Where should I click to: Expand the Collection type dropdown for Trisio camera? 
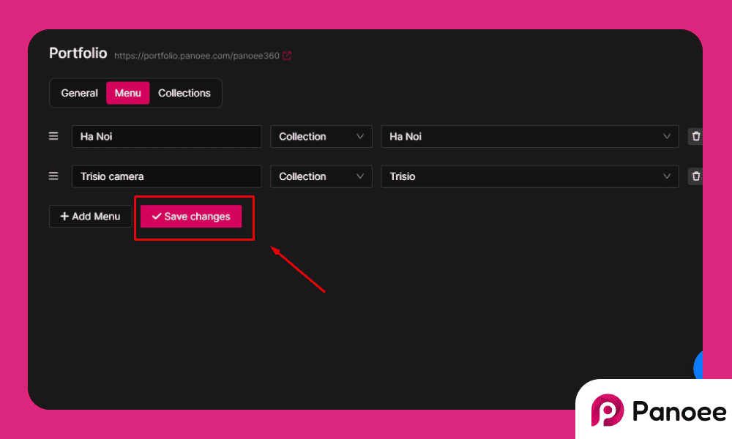321,176
